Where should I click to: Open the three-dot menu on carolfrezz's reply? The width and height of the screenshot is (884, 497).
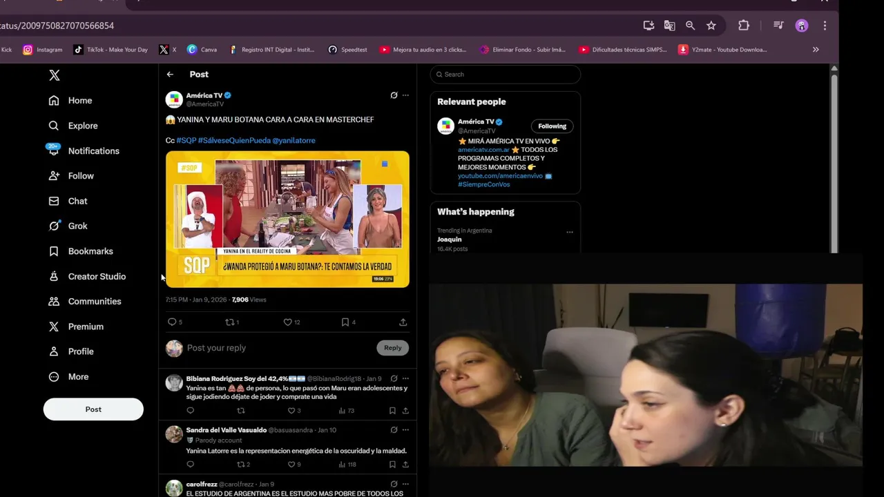(x=405, y=484)
